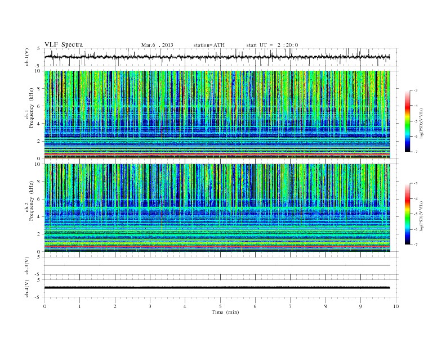The width and height of the screenshot is (446, 344).
Task: Click the 'Mar.6 , 2013' date label
Action: pos(157,45)
